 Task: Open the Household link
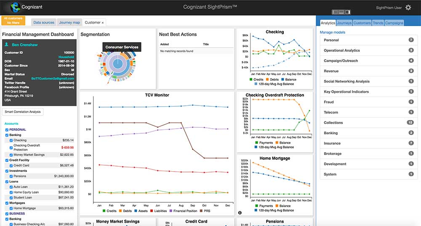pyautogui.click(x=67, y=57)
